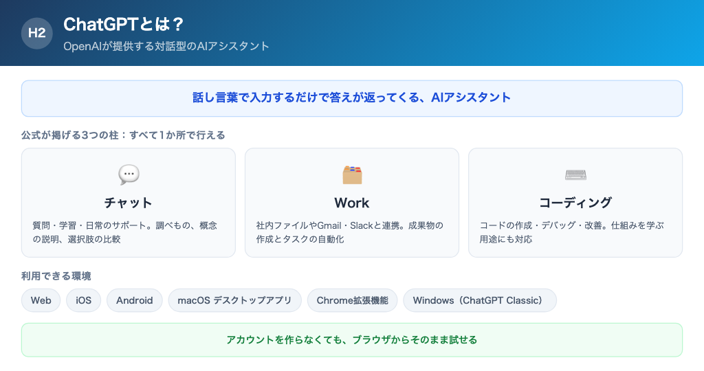Click the コードの作成・デバッグ・改善 description
The width and height of the screenshot is (704, 371).
571,232
